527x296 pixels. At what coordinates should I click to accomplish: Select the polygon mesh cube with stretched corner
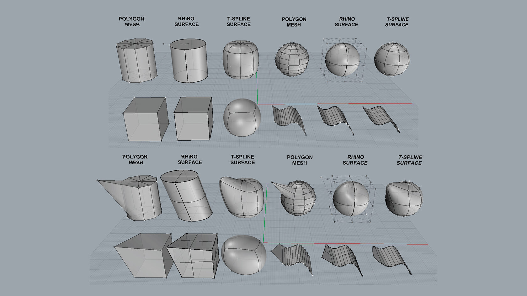(143, 255)
